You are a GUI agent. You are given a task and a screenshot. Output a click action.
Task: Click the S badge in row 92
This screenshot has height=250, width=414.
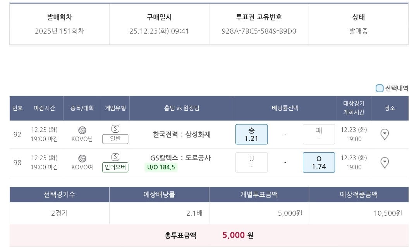pyautogui.click(x=115, y=129)
